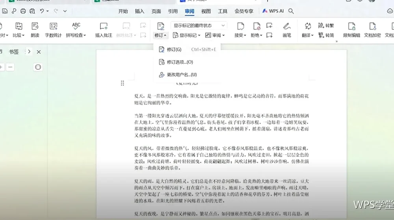The image size is (394, 220).
Task: Select the 审阅 tab
Action: pos(189,11)
